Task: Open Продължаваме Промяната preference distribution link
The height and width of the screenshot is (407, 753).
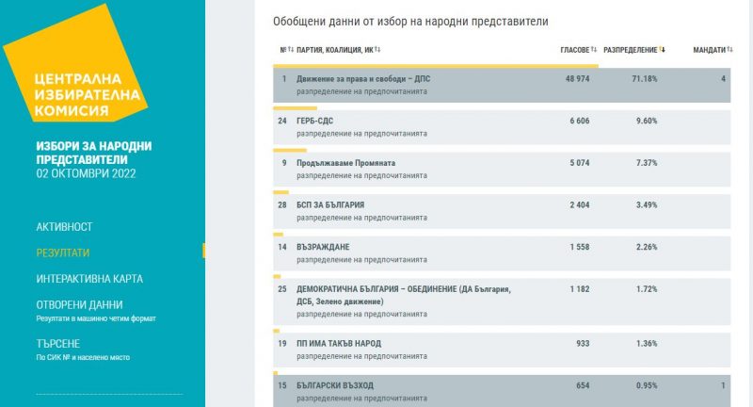Action: point(361,175)
